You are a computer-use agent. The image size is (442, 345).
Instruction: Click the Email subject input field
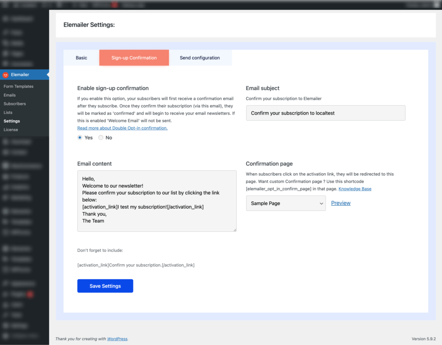(x=325, y=113)
